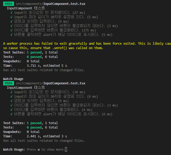Click the "Time: 2.441 s" summary line
This screenshot has height=155, width=171.
point(35,136)
